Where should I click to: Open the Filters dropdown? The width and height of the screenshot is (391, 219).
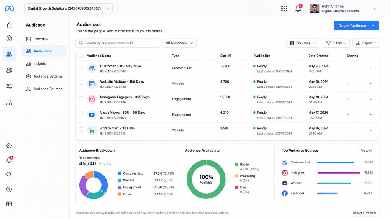point(336,43)
